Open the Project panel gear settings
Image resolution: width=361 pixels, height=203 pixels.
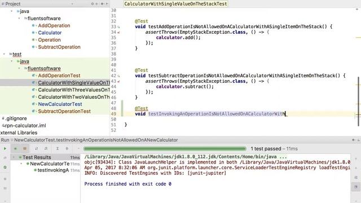tap(102, 4)
